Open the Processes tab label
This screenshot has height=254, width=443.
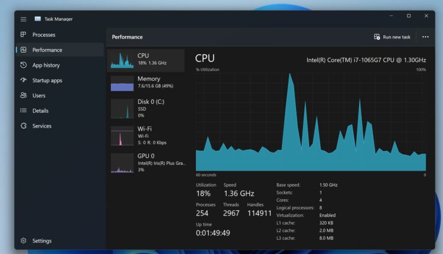[x=44, y=35]
